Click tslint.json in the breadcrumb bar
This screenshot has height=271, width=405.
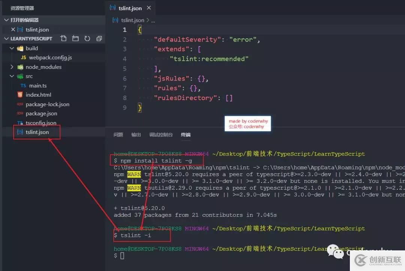tap(132, 20)
